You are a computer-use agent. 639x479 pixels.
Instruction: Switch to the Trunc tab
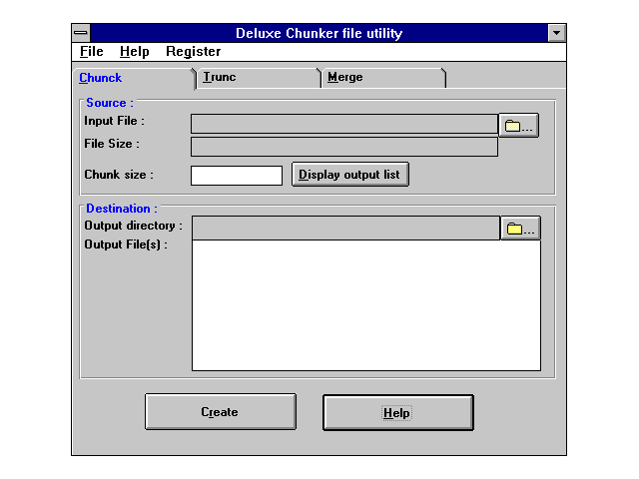[220, 77]
